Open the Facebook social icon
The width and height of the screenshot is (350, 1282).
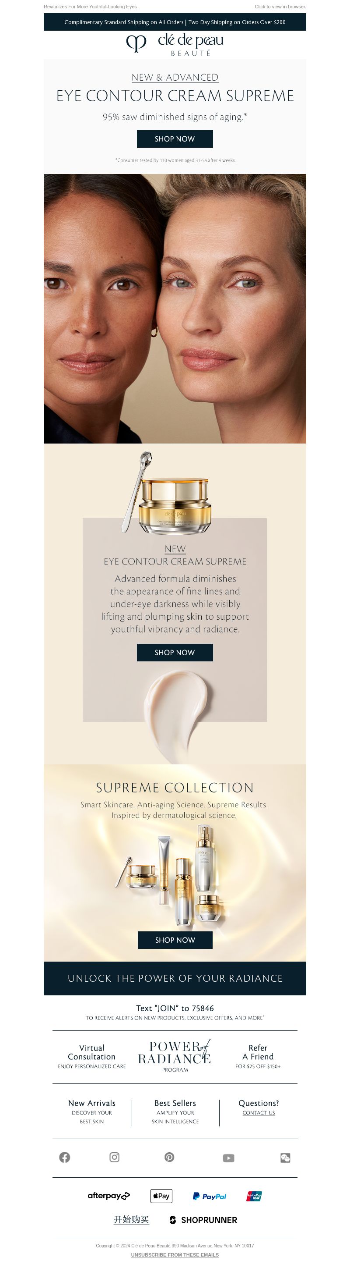coord(65,1157)
